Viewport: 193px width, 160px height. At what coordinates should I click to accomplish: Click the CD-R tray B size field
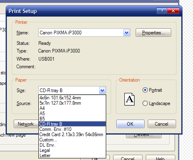[x=72, y=91]
